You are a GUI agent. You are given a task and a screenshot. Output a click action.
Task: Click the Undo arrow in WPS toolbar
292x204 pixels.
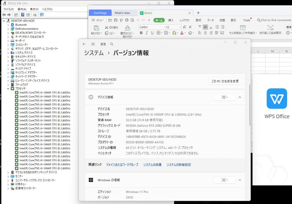click(138, 20)
